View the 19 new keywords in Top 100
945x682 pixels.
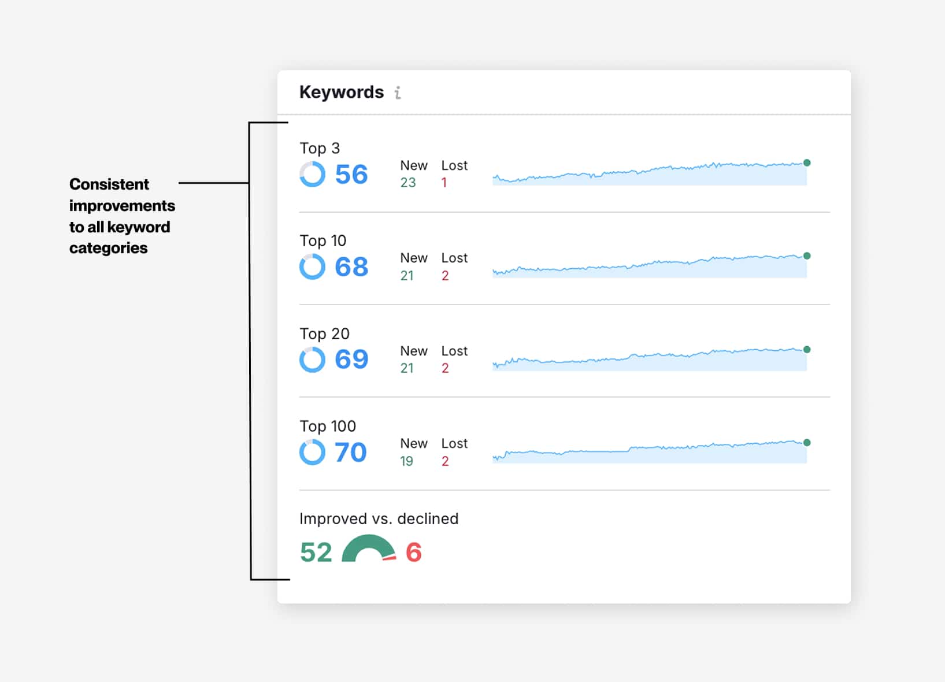click(x=407, y=461)
